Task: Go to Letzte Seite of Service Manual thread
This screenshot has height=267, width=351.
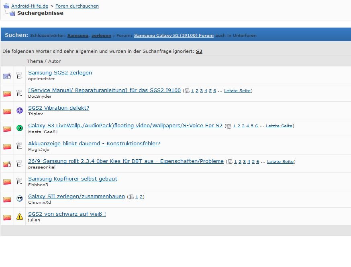Action: click(x=237, y=91)
